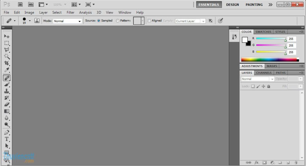306x166 pixels.
Task: Select the Magic Wand tool
Action: pyautogui.click(x=7, y=56)
